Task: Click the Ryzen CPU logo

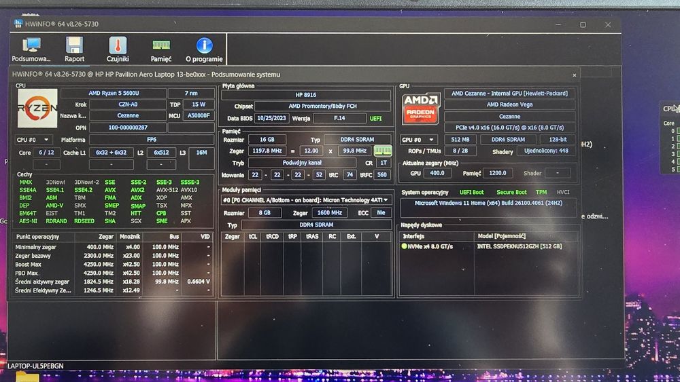Action: point(37,108)
